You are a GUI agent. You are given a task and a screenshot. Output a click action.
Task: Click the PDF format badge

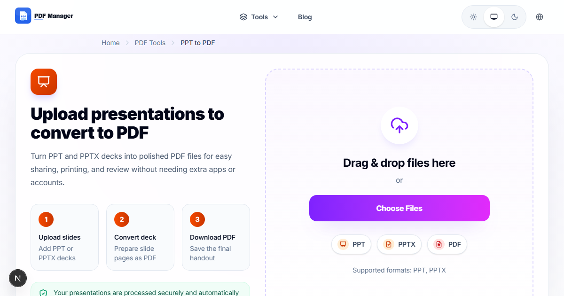tap(447, 244)
